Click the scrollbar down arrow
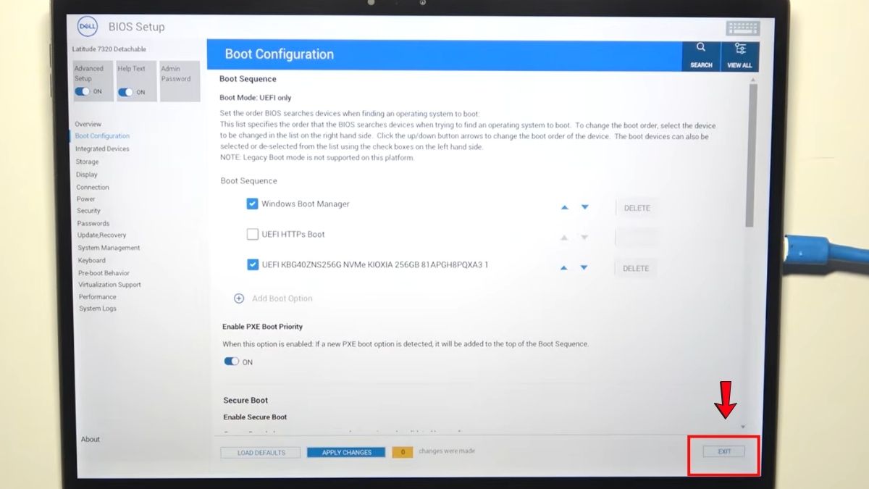 point(742,427)
